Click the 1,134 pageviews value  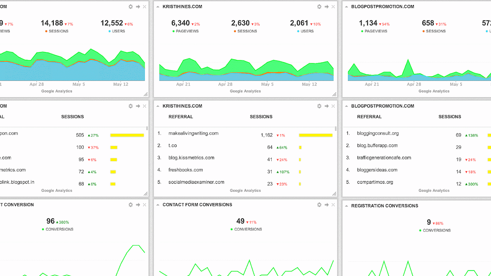coord(368,23)
